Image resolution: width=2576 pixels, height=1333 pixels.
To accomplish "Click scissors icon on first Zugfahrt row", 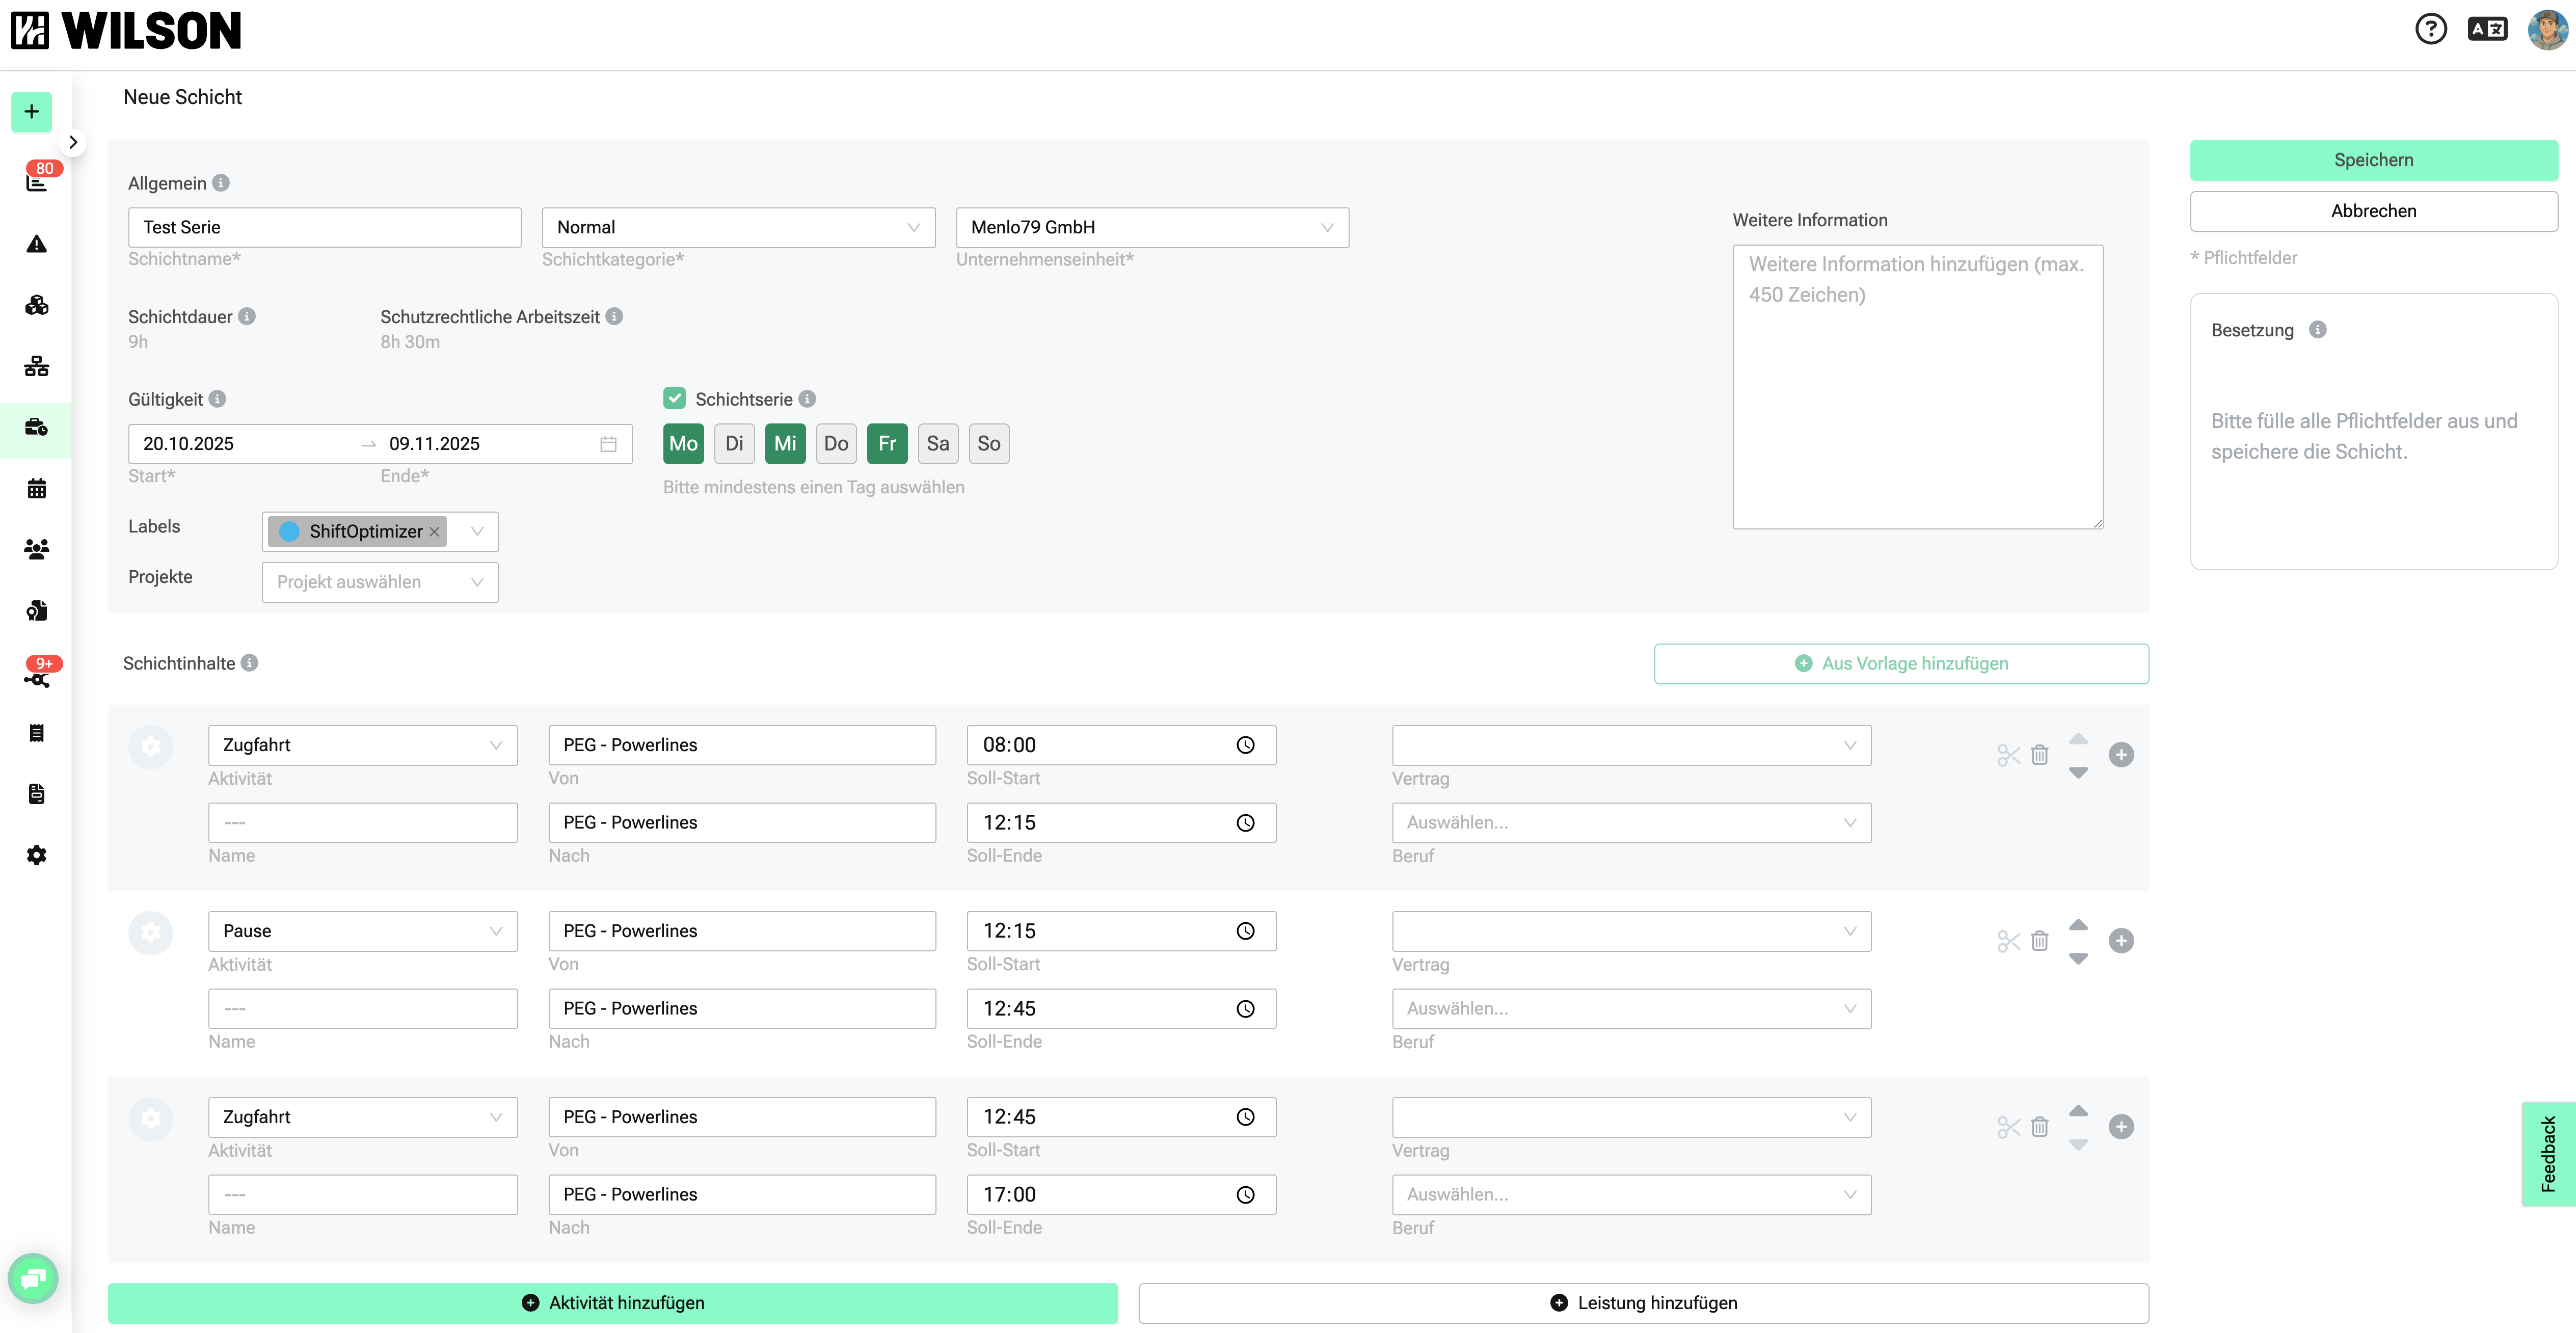I will tap(2008, 755).
